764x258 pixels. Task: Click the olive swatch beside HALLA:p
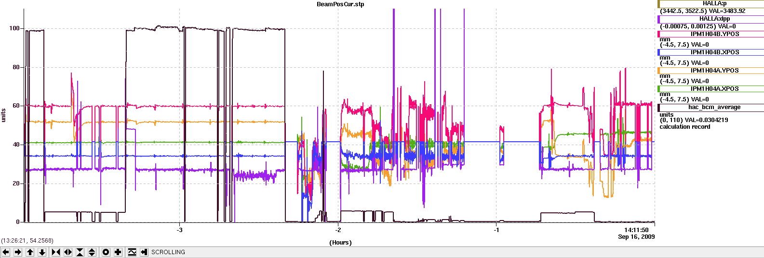click(x=659, y=4)
